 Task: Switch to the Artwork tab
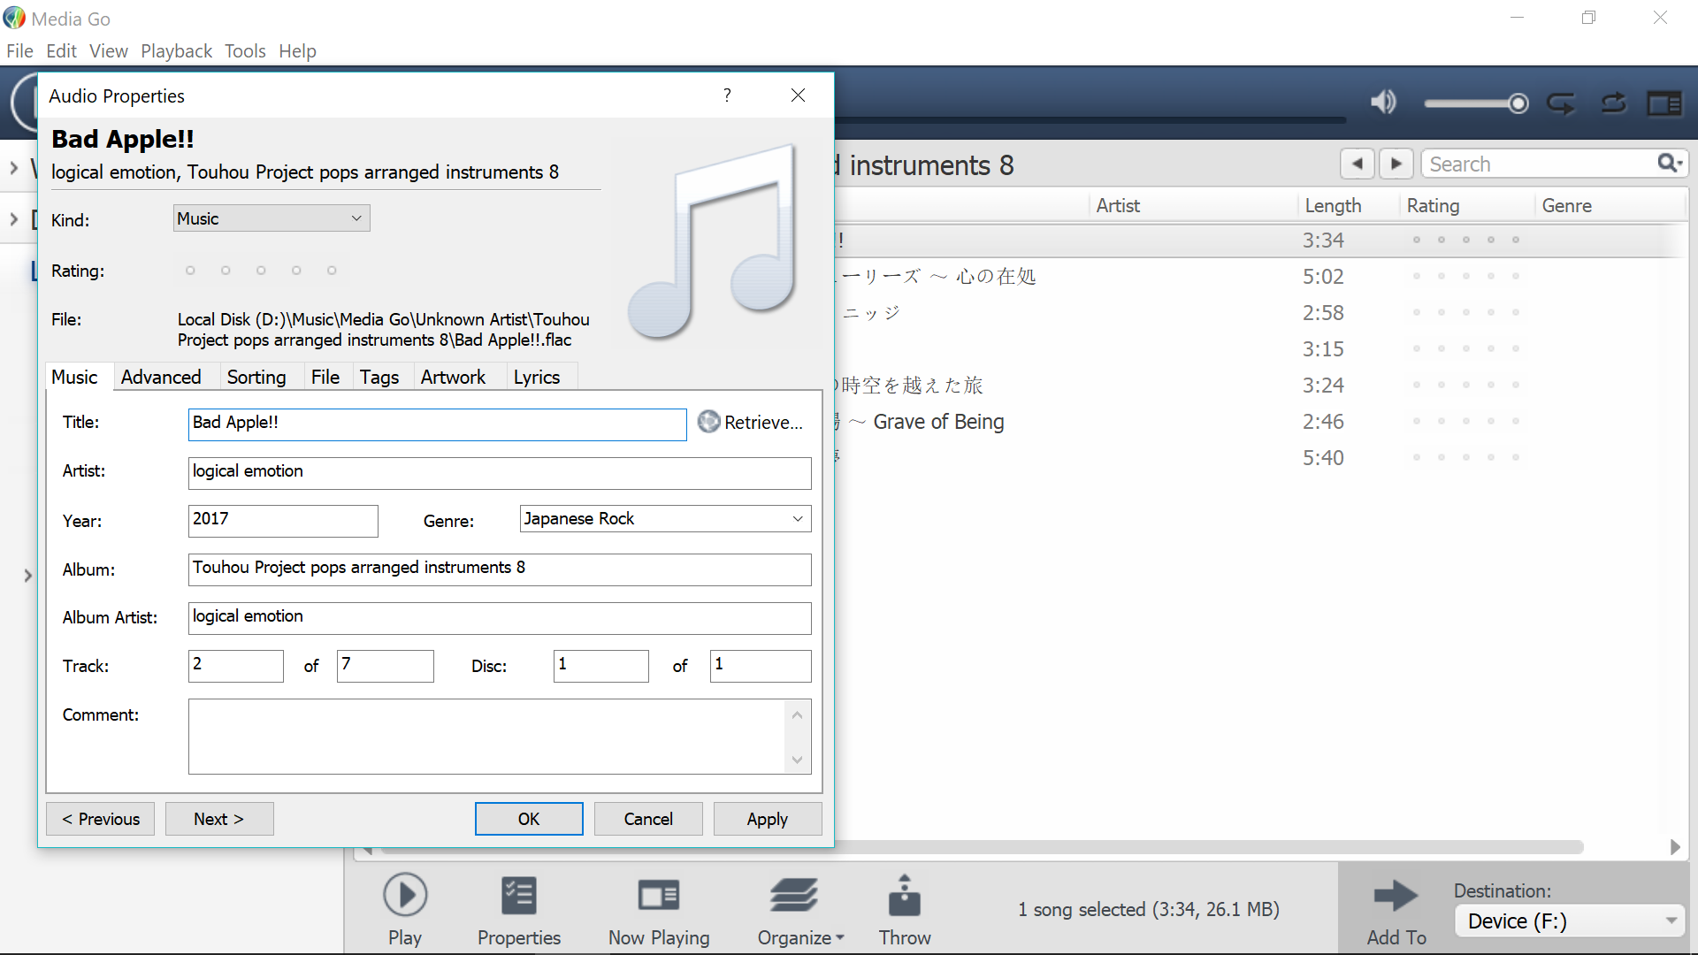pos(453,378)
